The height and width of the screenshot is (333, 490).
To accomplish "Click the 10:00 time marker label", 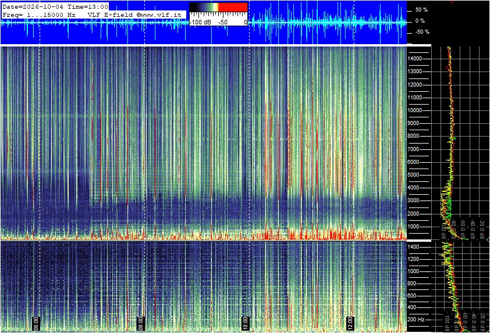I will pos(246,324).
